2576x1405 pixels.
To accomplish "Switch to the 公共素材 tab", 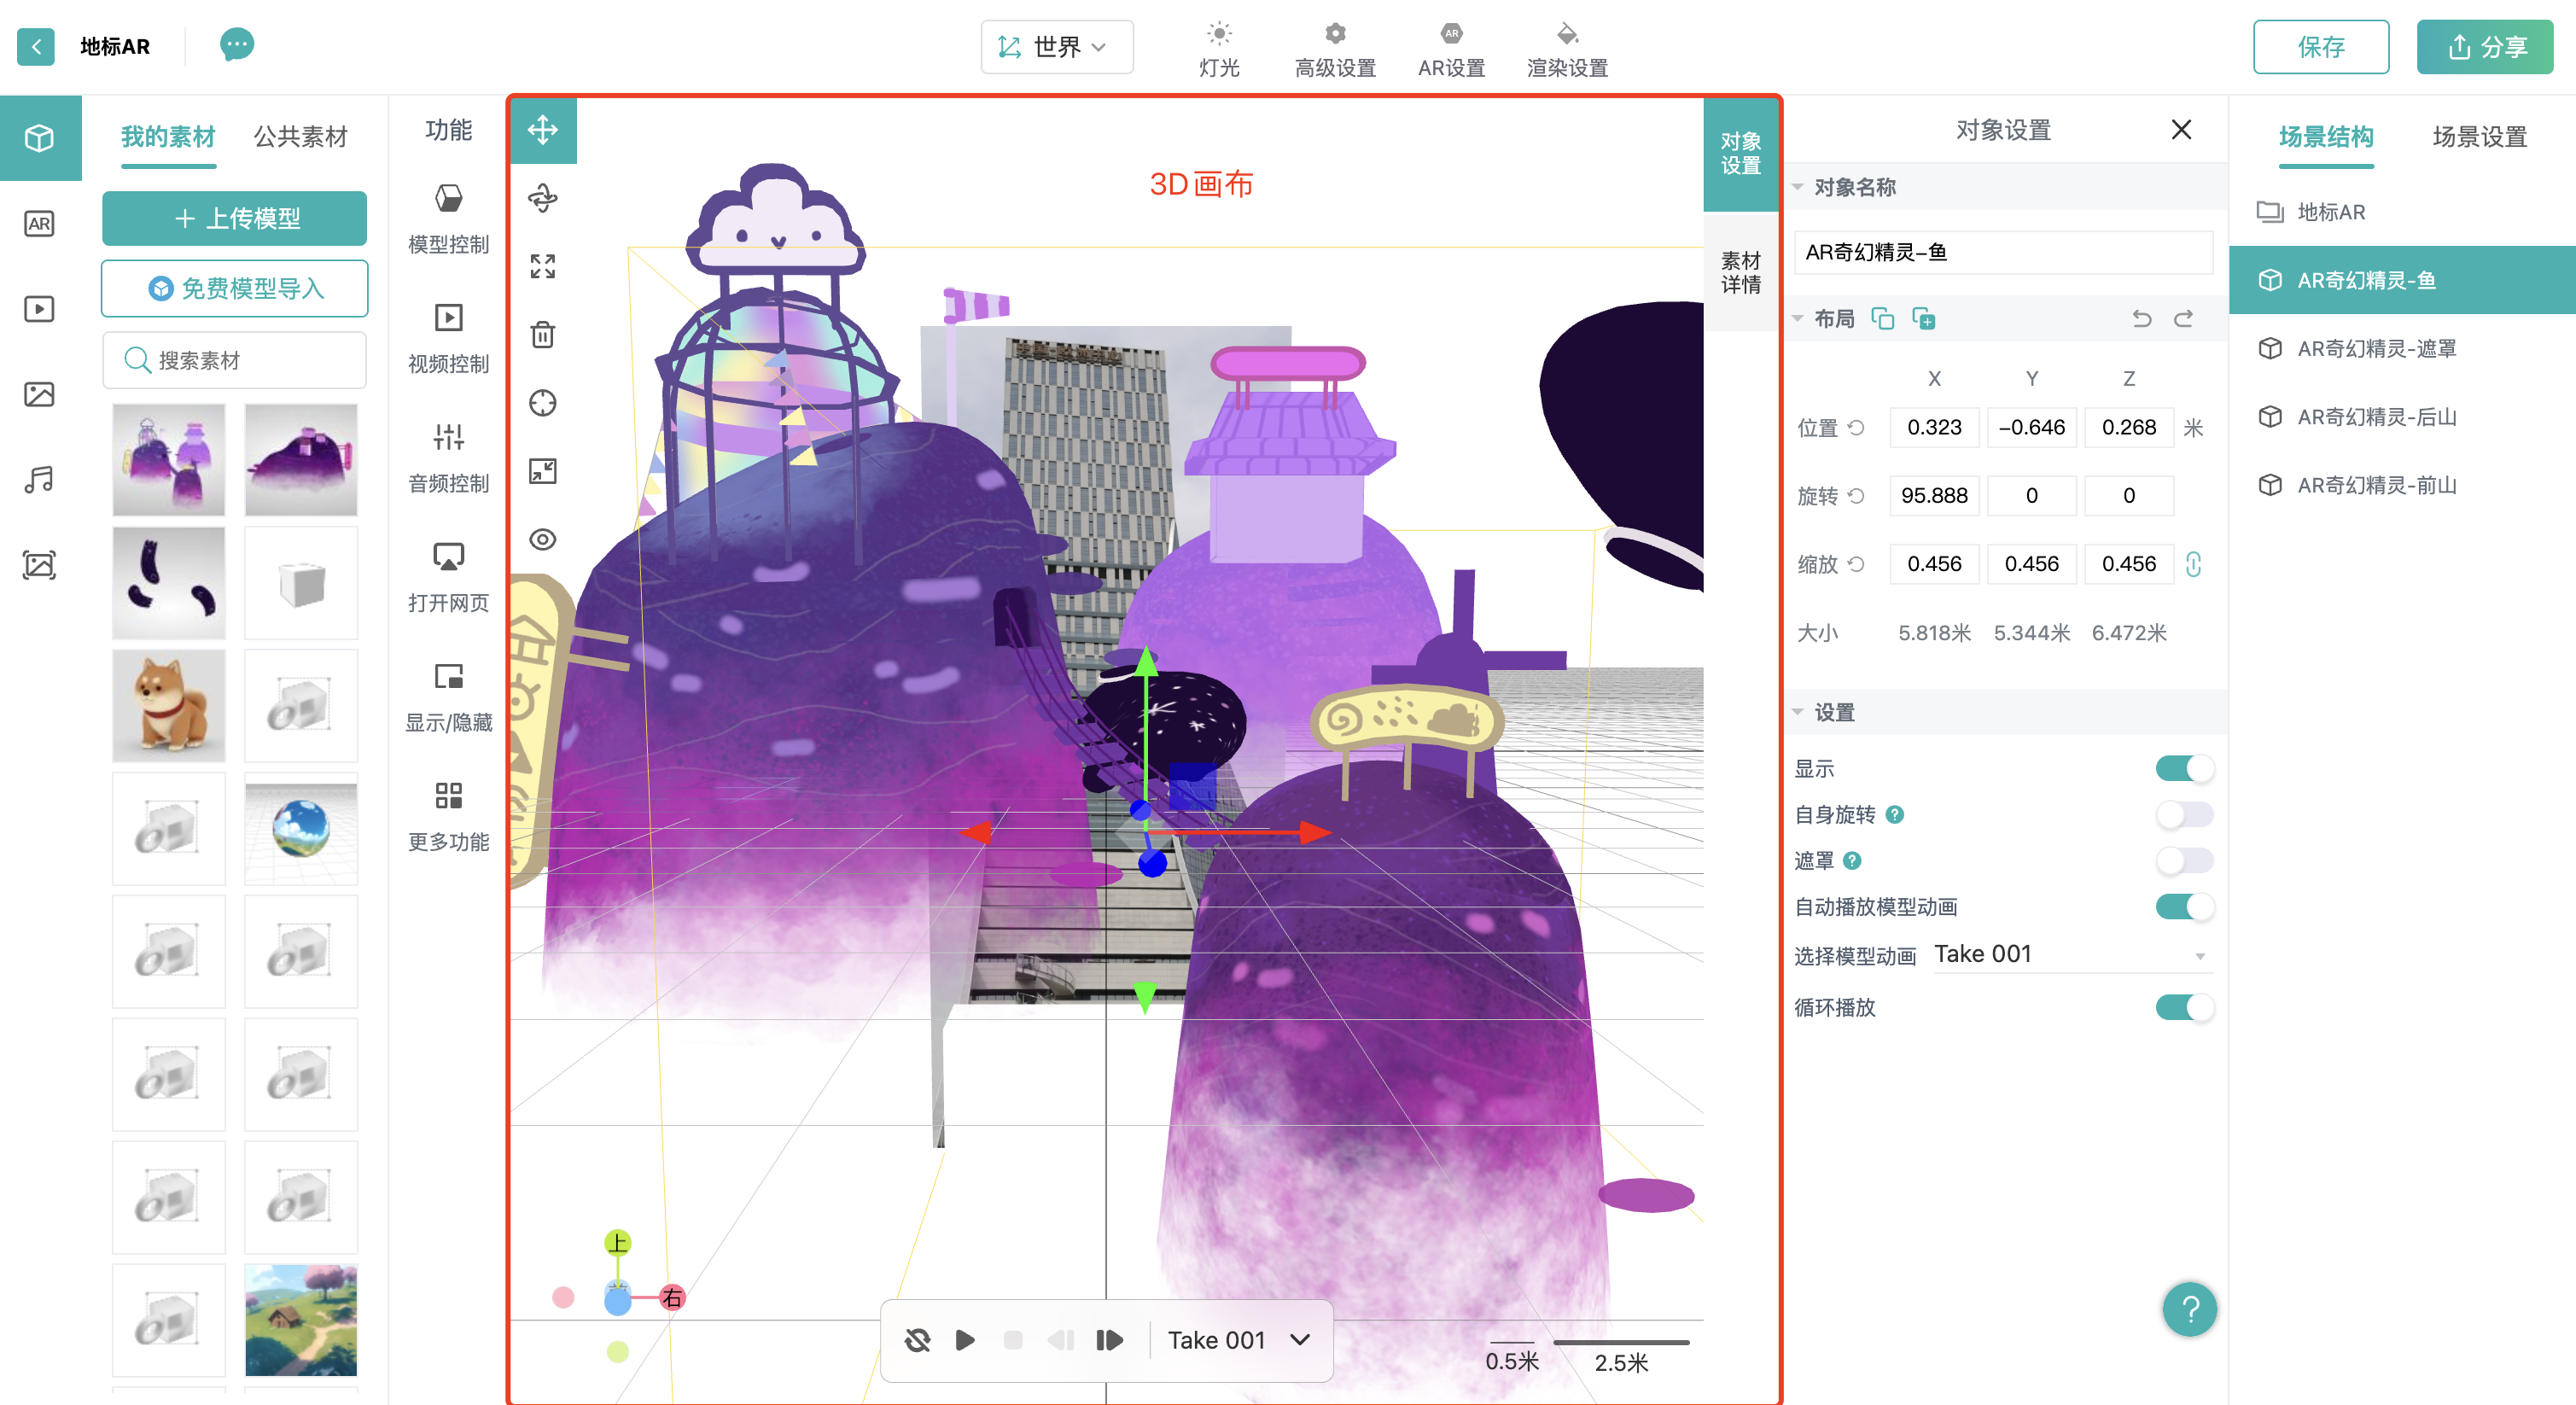I will coord(300,136).
